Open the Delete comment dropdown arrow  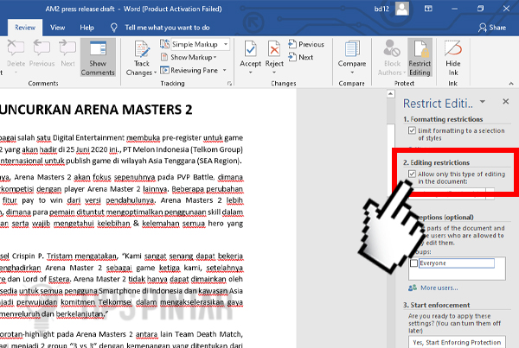[x=16, y=72]
